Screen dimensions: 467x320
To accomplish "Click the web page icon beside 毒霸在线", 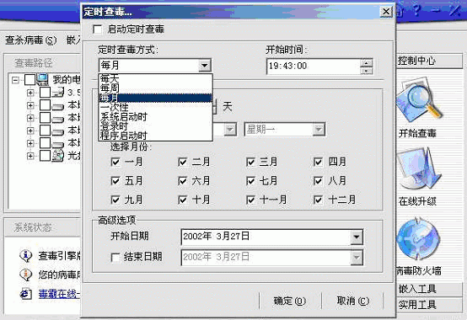I will [x=25, y=294].
